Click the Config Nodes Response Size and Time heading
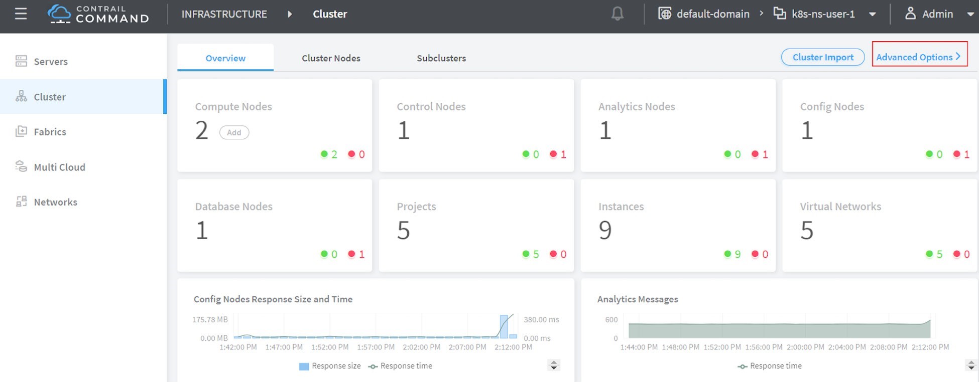 click(273, 299)
